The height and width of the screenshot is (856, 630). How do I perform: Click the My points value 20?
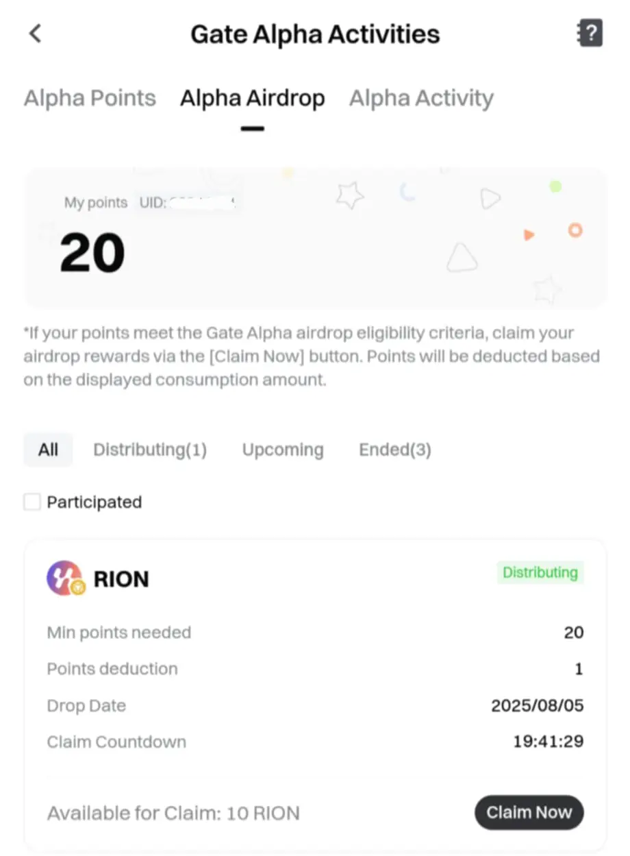[x=92, y=253]
